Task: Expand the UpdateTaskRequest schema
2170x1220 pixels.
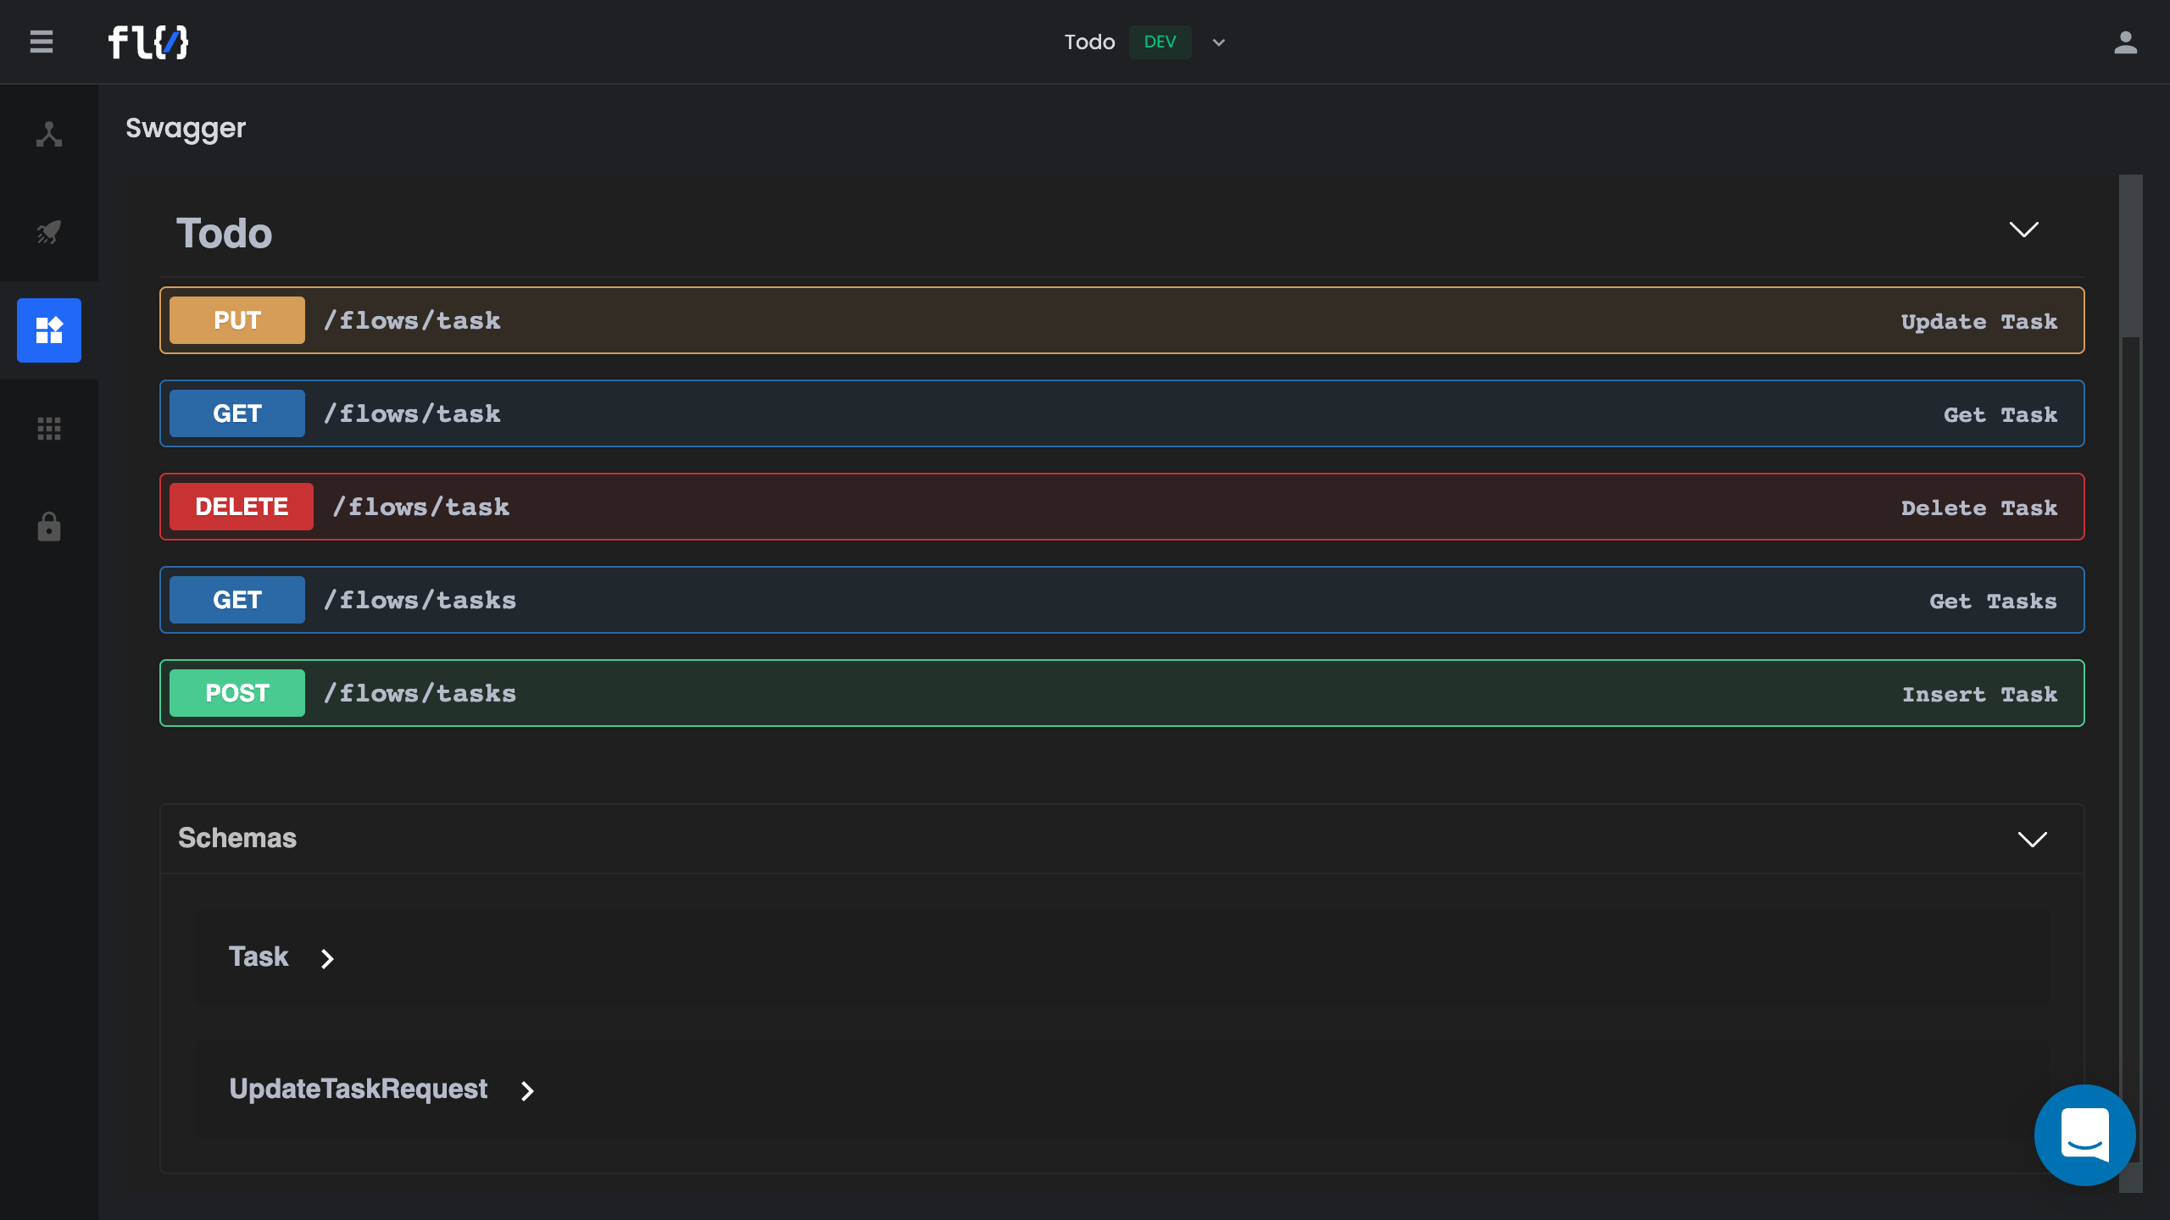Action: (527, 1090)
